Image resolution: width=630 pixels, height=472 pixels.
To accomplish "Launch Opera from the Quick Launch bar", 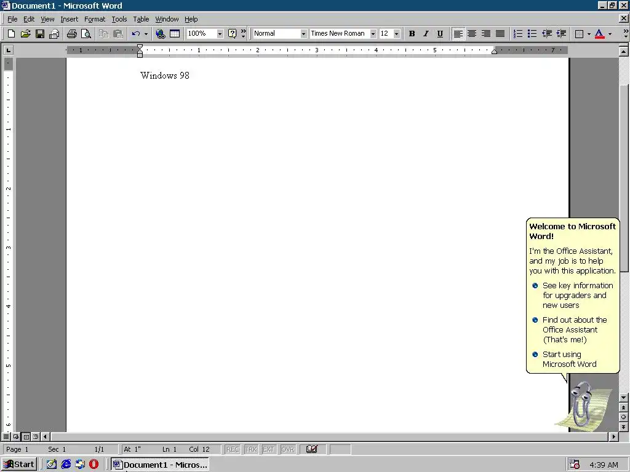I will coord(94,465).
